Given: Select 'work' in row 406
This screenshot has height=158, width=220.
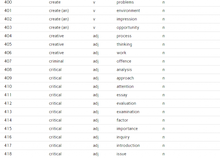Looking at the screenshot, I should point(121,53).
